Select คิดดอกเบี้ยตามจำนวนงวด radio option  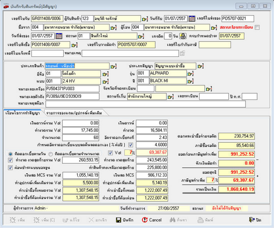[51, 154]
